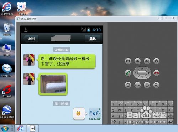The height and width of the screenshot is (132, 178).
Task: Lower volume with emulator volume-down button
Action: coord(137,61)
